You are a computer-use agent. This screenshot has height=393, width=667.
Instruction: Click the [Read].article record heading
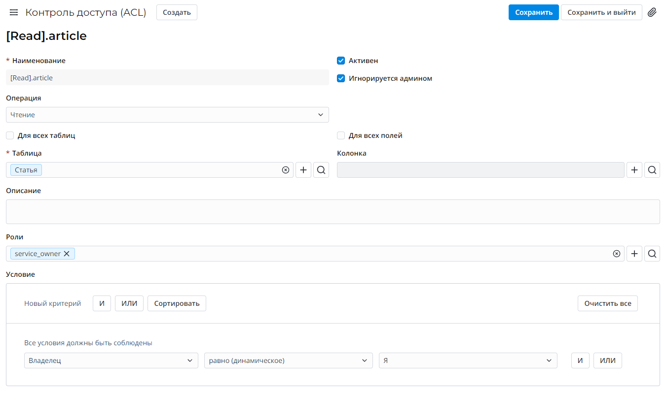point(46,36)
